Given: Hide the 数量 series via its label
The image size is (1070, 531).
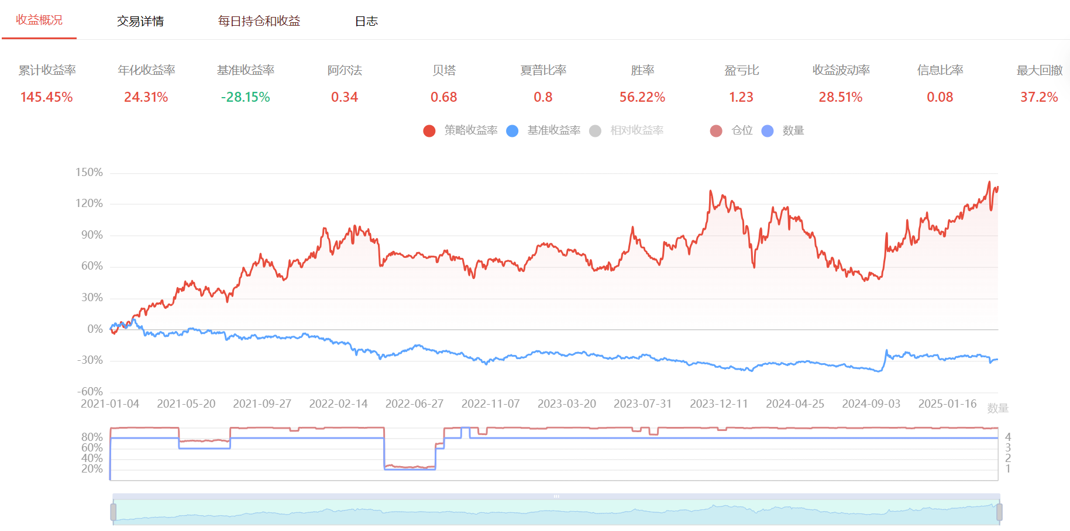Looking at the screenshot, I should tap(793, 130).
